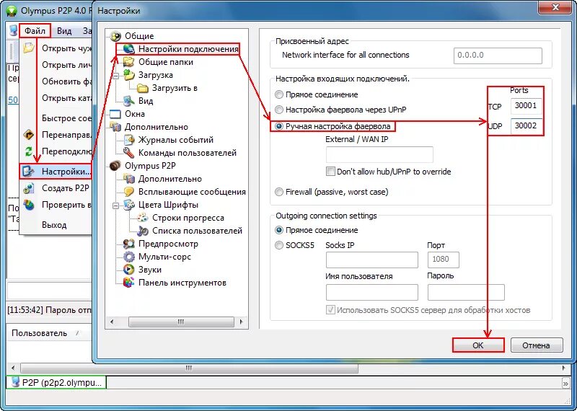Select the SOCKS5 outgoing connection option

[279, 245]
